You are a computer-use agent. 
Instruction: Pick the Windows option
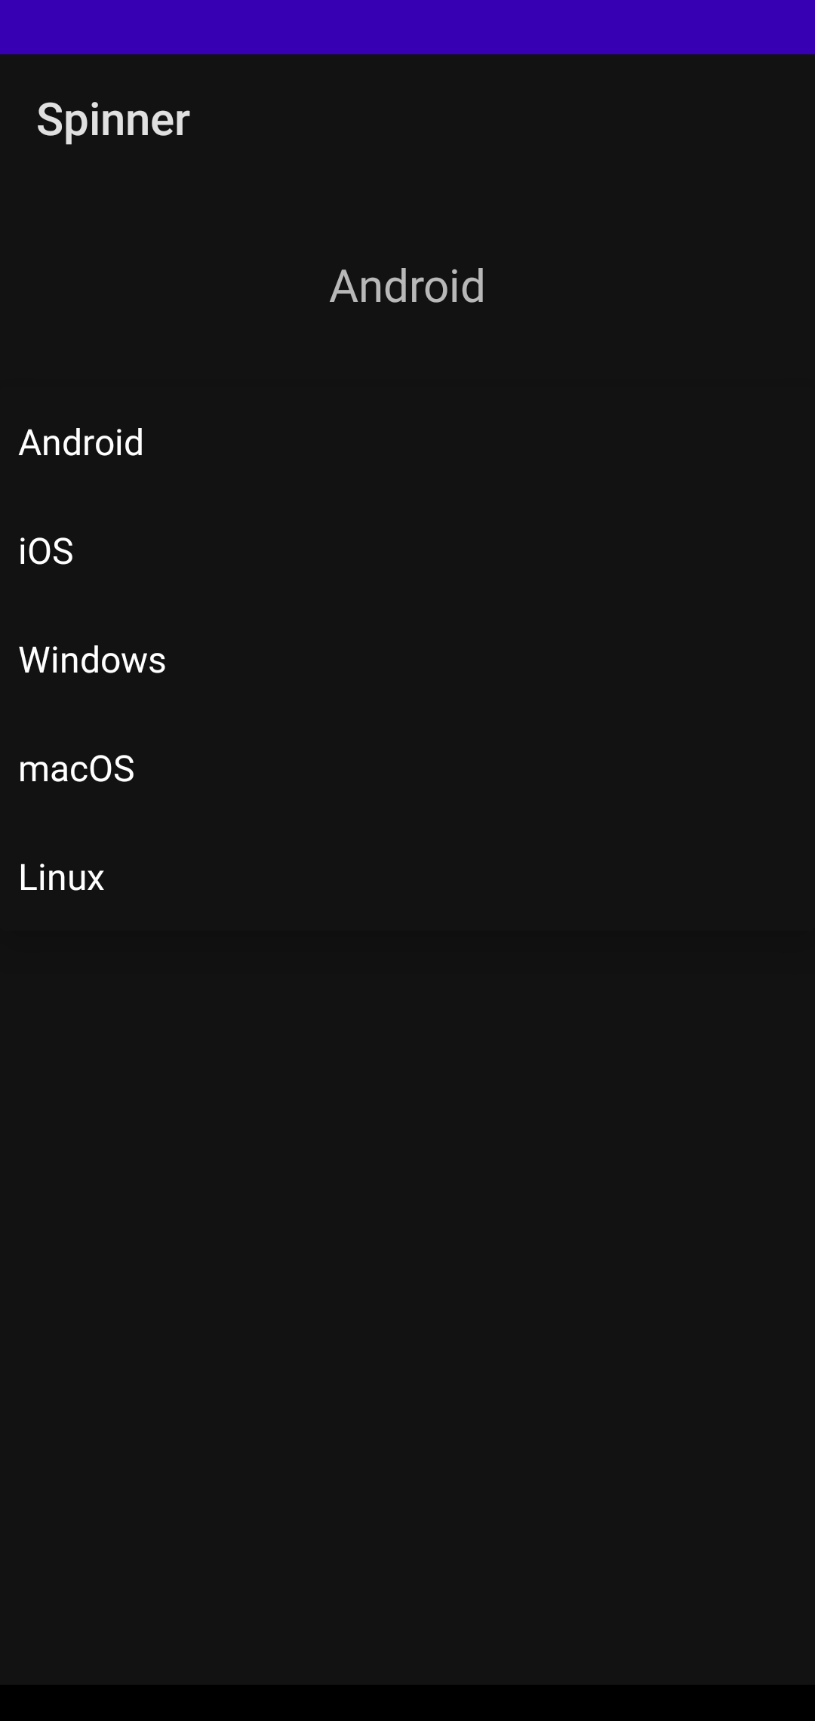(x=407, y=660)
